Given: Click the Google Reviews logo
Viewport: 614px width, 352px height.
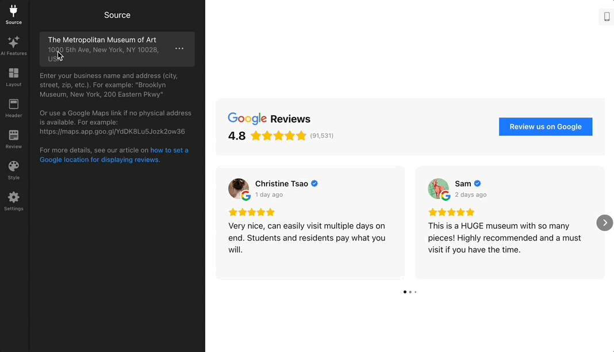Looking at the screenshot, I should tap(247, 118).
